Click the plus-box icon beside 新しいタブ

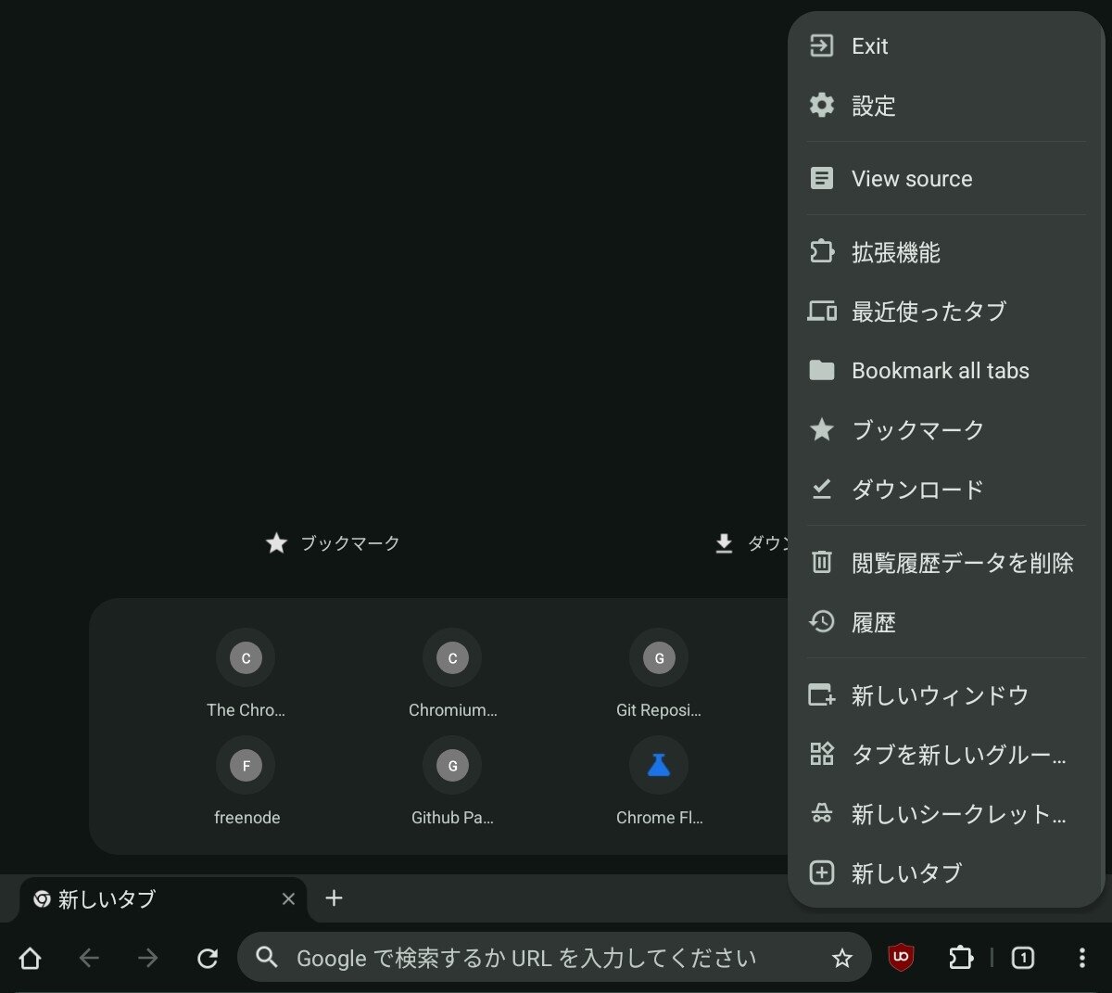pyautogui.click(x=822, y=872)
